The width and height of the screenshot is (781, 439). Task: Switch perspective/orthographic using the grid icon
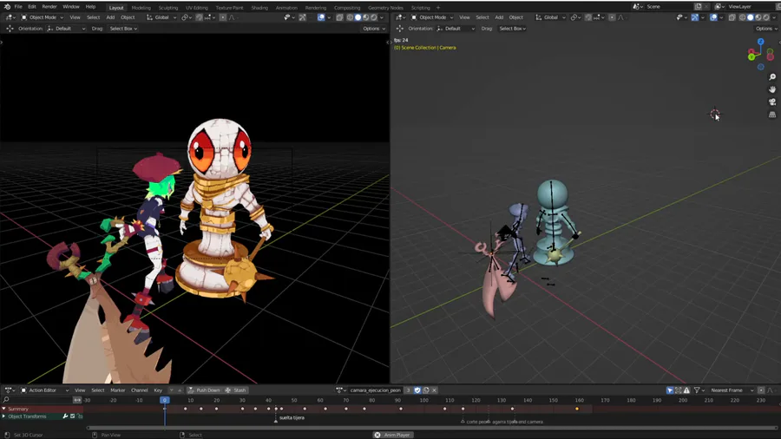coord(772,115)
